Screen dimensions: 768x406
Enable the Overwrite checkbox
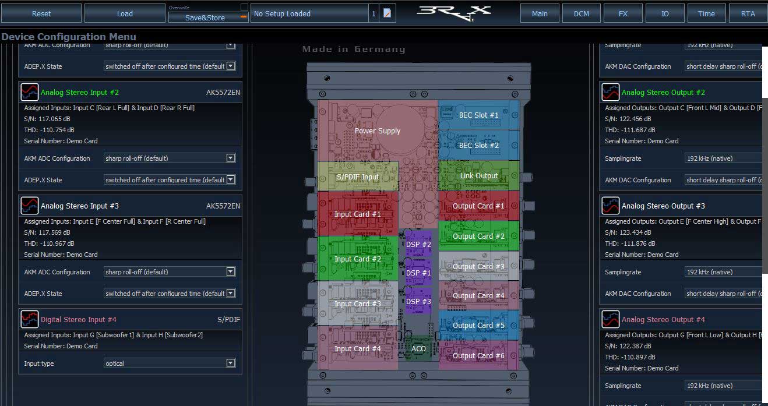point(244,8)
